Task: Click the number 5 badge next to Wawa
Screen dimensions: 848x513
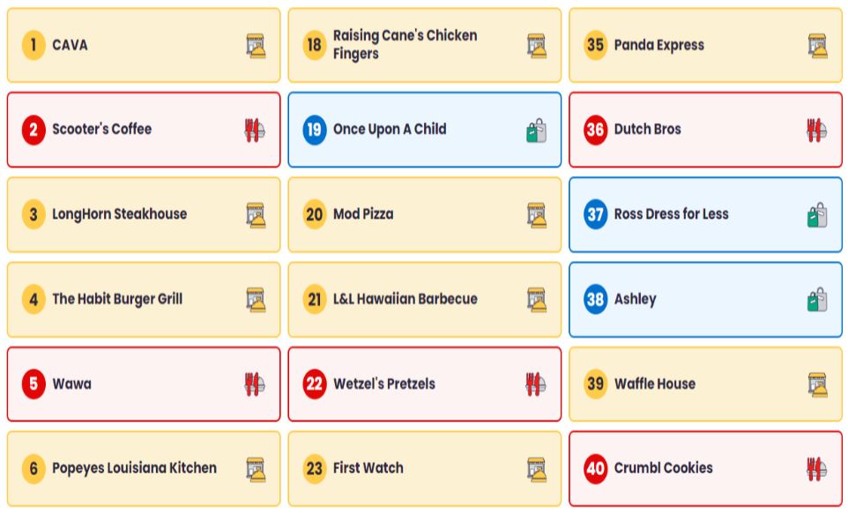Action: (x=33, y=384)
